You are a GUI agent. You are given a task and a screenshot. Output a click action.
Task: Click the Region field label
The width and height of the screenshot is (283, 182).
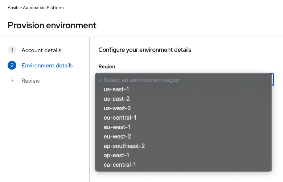point(107,67)
